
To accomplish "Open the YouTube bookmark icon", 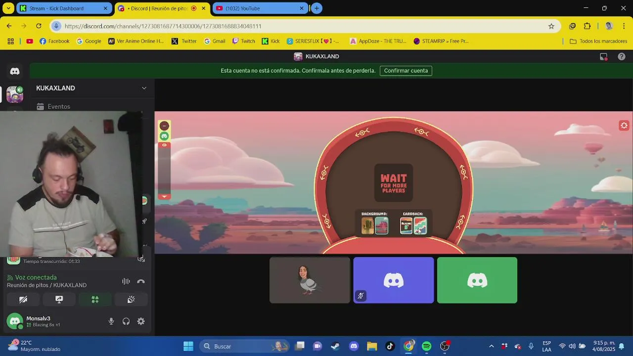I will coord(30,42).
